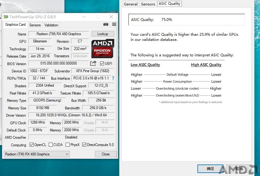Click the Power Consumption row label
Viewport: 260px width, 176px height.
177,81
